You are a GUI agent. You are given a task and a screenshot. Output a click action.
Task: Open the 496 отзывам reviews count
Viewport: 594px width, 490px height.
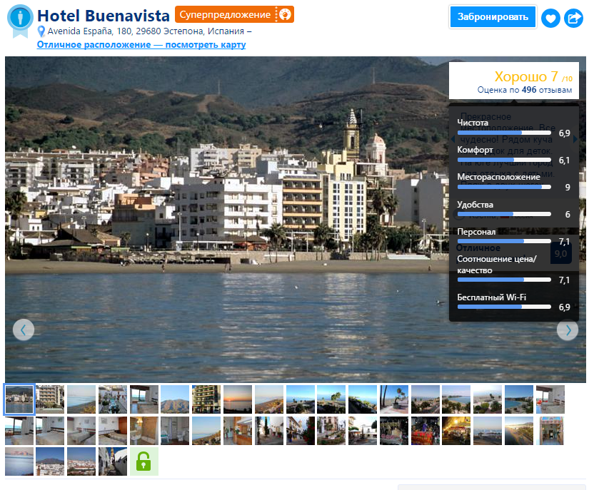pos(547,90)
